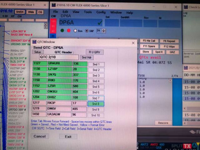
Task: Click the green indicator dot beside Run
Action: [62, 31]
